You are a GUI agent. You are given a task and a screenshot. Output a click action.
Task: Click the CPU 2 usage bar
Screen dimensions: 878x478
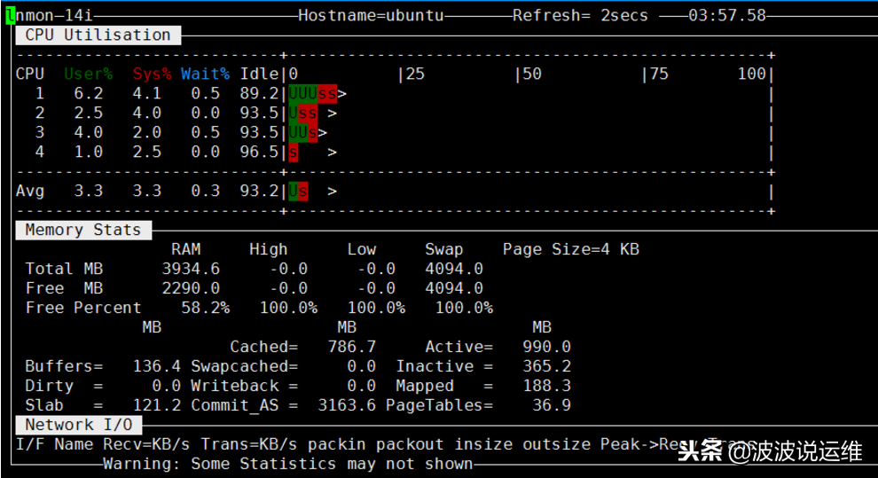pyautogui.click(x=302, y=113)
